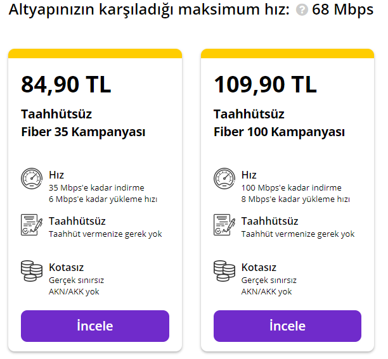Click the Kotasız heading in Fiber 100 card

pyautogui.click(x=259, y=267)
